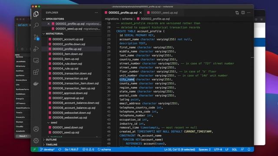Click the schema status bar item
The height and width of the screenshot is (156, 278).
(104, 149)
